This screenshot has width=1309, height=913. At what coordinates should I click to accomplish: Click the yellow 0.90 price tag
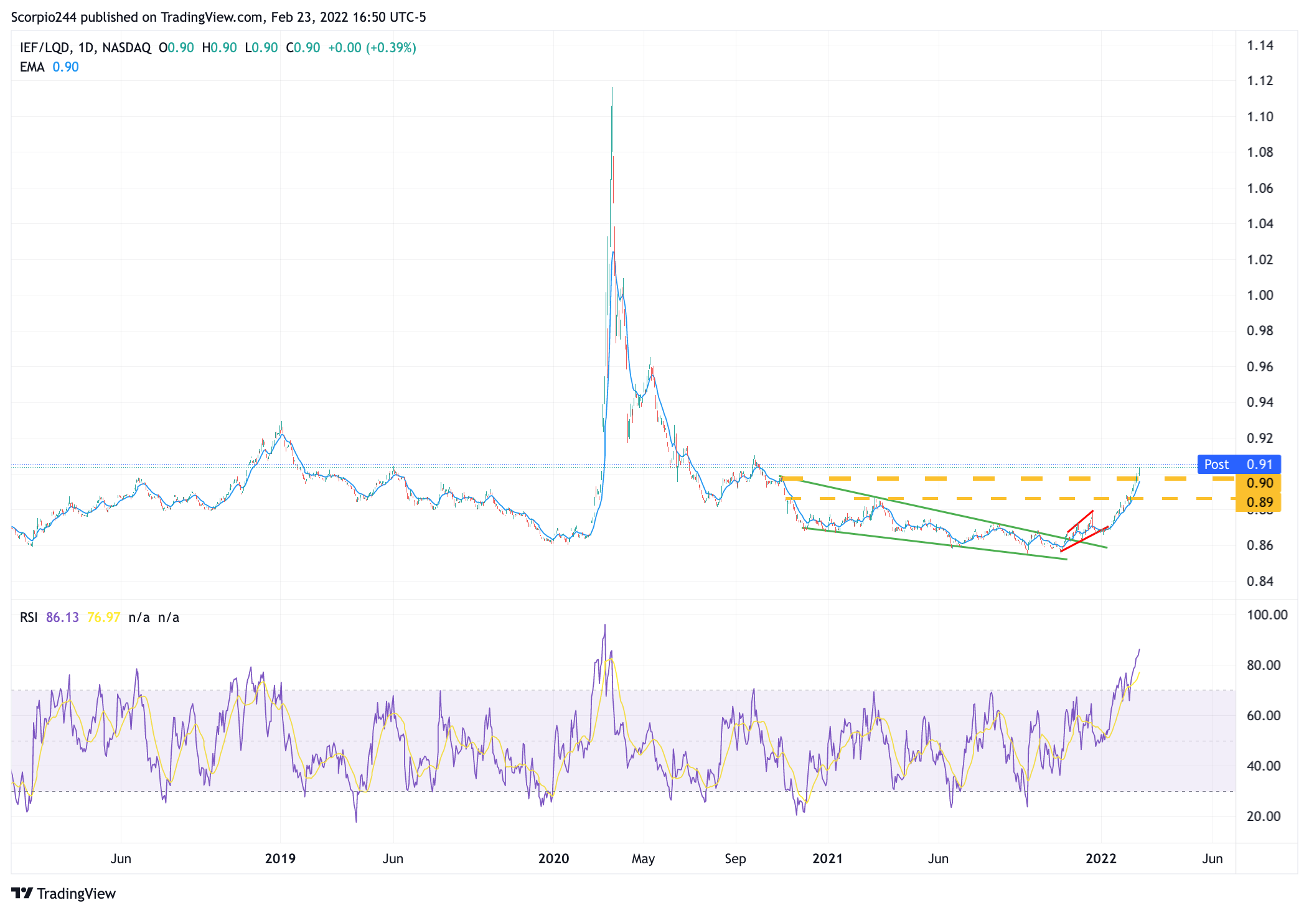coord(1259,483)
